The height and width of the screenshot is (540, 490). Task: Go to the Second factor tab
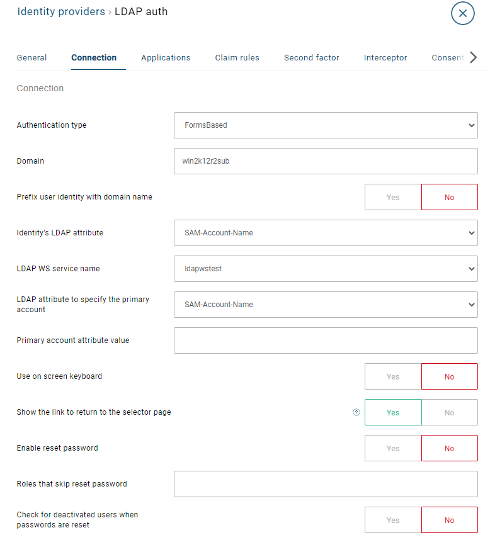pyautogui.click(x=311, y=57)
